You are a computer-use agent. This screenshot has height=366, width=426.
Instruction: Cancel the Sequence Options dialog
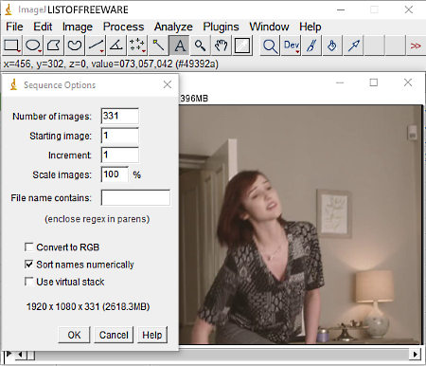pyautogui.click(x=114, y=335)
